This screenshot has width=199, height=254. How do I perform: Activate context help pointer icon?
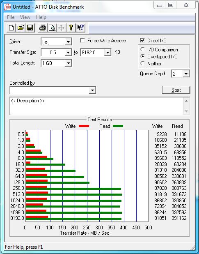[x=80, y=28]
